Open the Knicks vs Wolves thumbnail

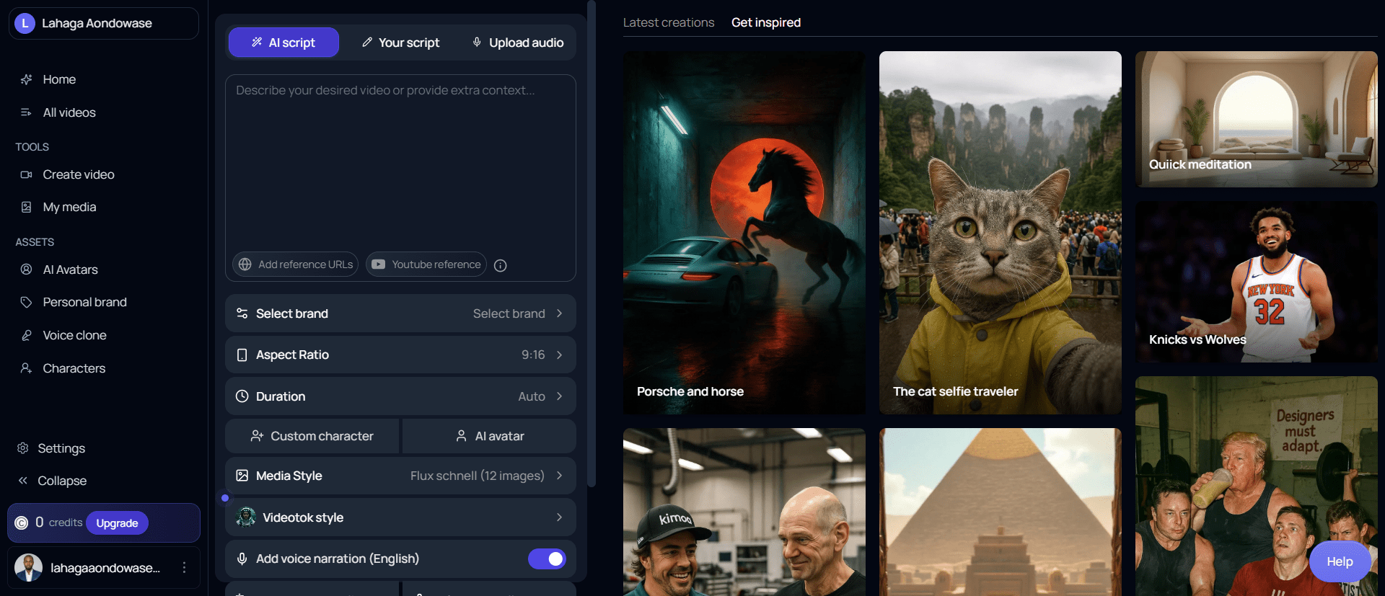[1256, 282]
